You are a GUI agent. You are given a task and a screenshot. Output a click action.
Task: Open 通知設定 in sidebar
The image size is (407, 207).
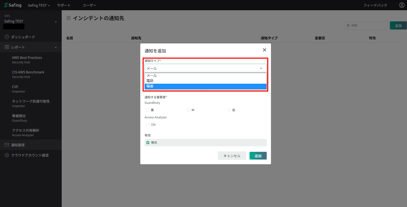[31, 145]
